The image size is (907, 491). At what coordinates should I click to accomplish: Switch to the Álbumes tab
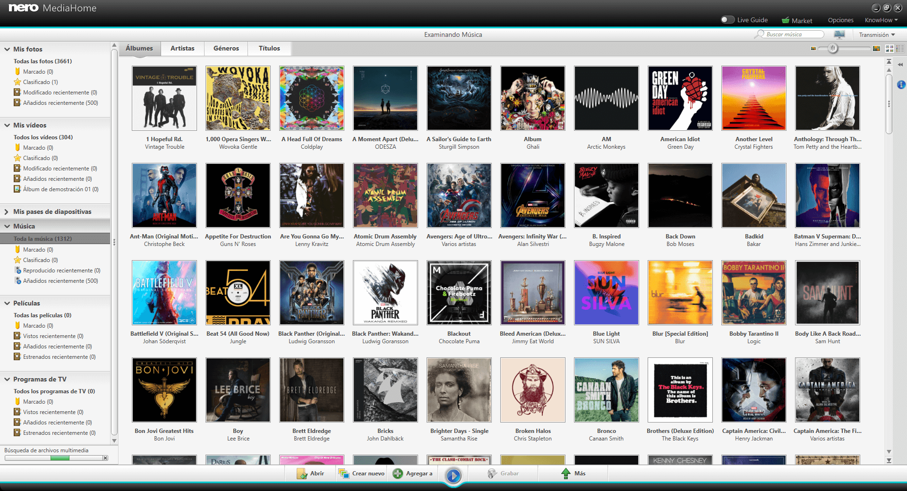tap(139, 49)
